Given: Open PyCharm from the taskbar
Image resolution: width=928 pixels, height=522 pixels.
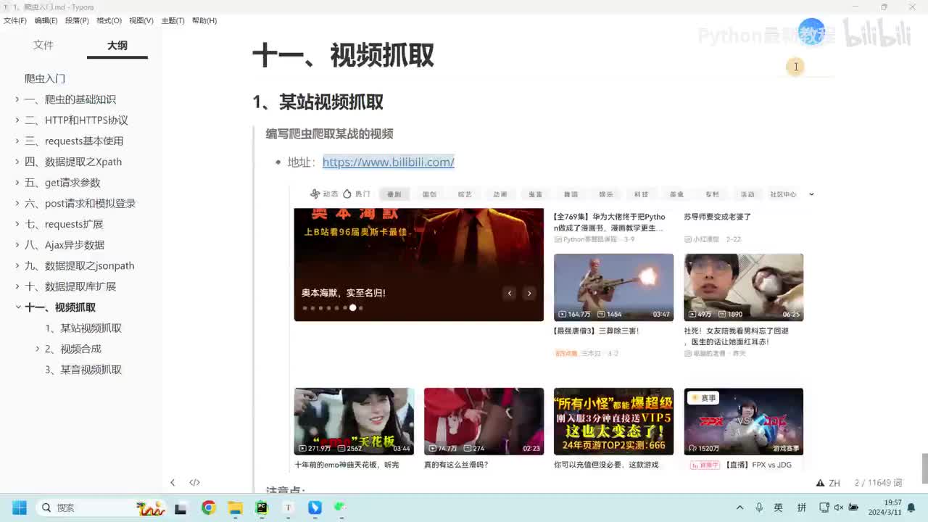Looking at the screenshot, I should coord(262,507).
